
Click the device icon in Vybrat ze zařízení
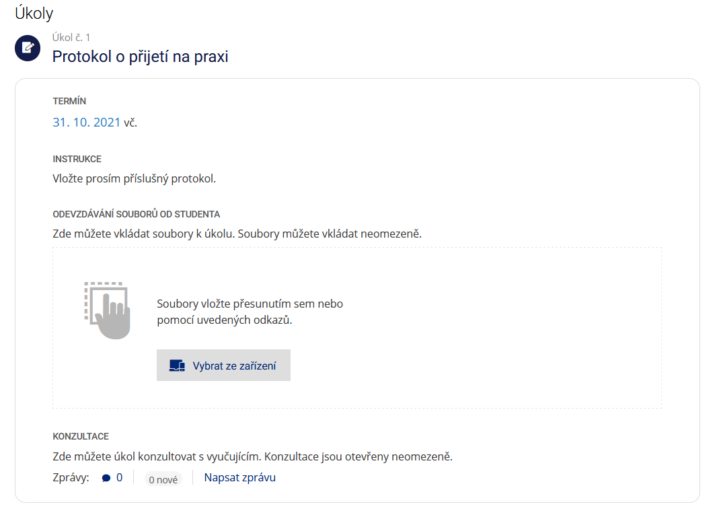pos(177,366)
